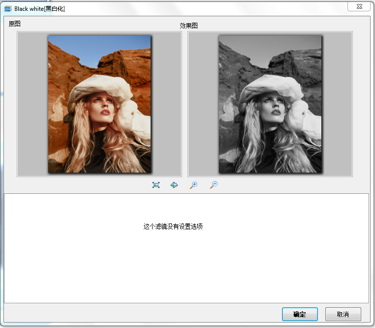Confirm the filter with the 确定 button
The image size is (375, 328).
coord(300,314)
